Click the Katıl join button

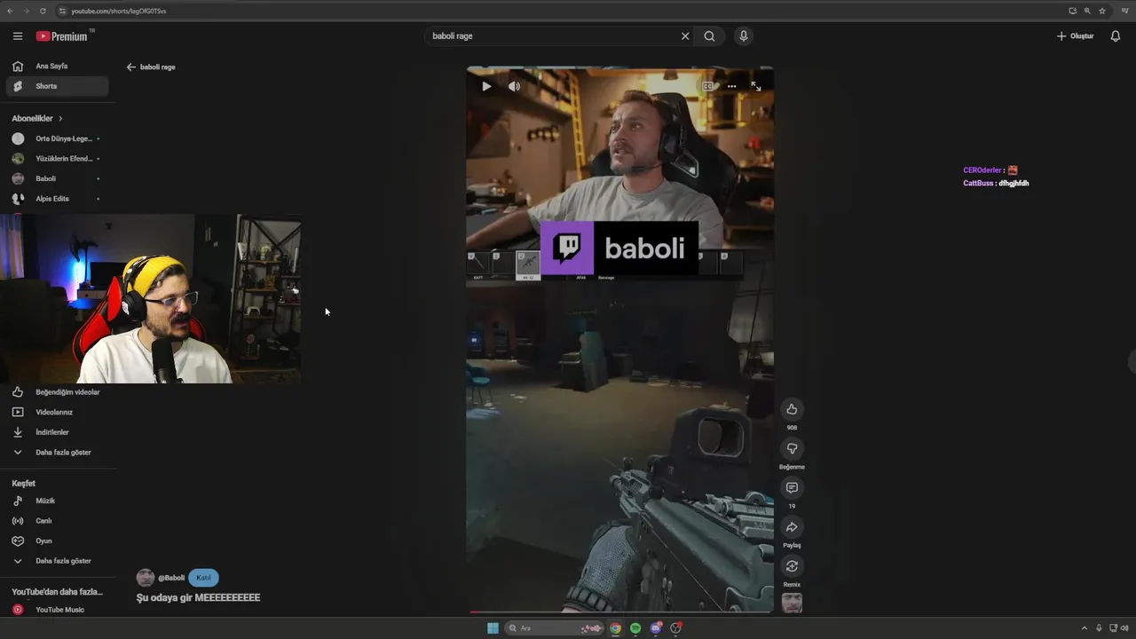point(203,578)
